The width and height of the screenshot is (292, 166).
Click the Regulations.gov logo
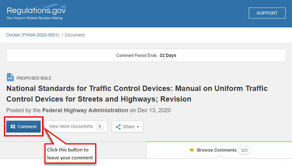(x=37, y=12)
